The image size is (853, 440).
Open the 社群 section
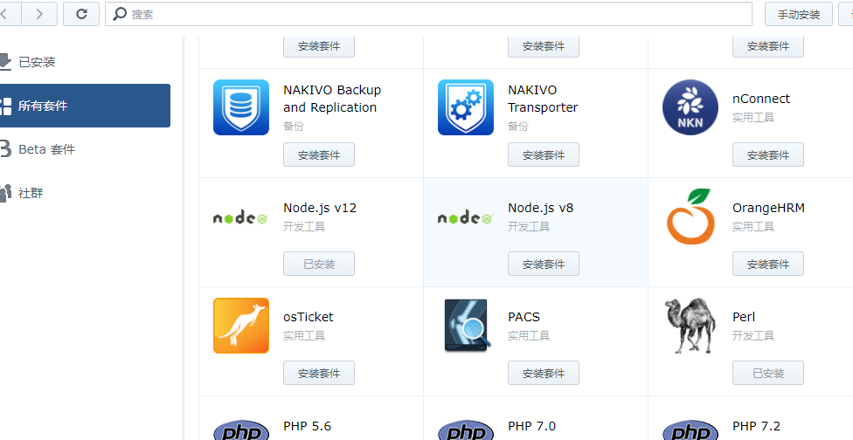[x=31, y=193]
